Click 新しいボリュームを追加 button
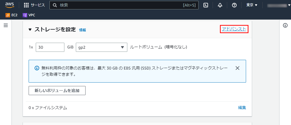The height and width of the screenshot is (125, 291). point(57,91)
